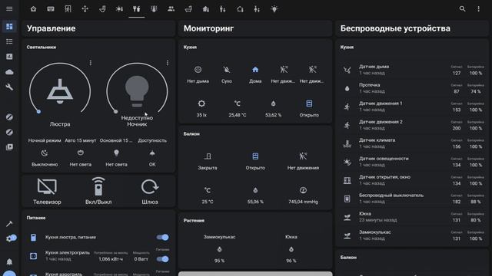This screenshot has width=492, height=276.
Task: Open the Датчик движения 2 row
Action: click(412, 125)
